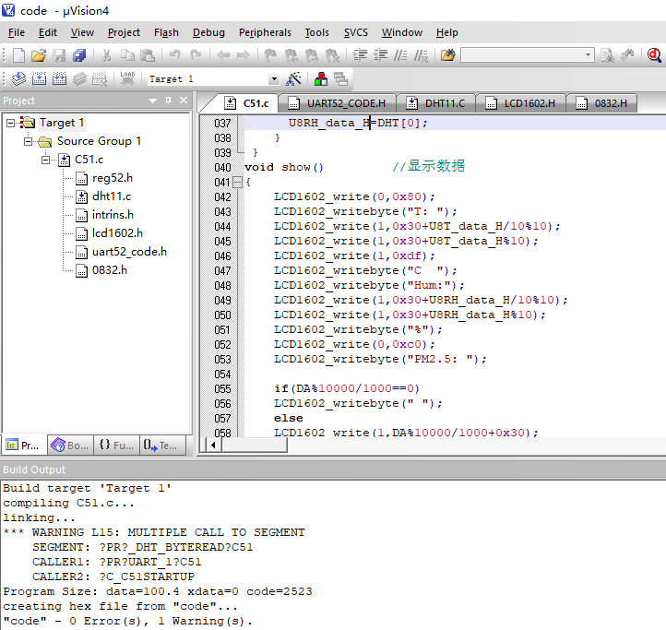This screenshot has width=666, height=630.
Task: Open Target Options magic wand icon
Action: point(294,79)
